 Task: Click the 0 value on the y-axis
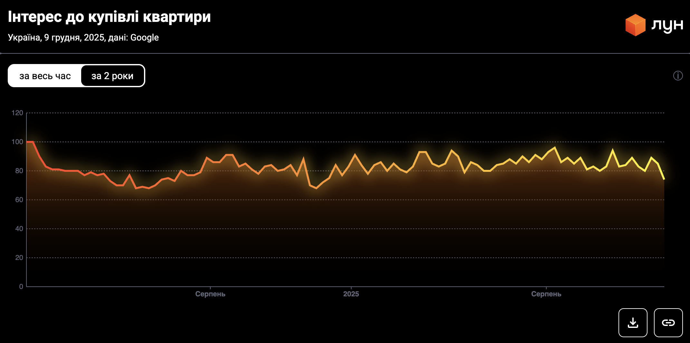point(21,287)
